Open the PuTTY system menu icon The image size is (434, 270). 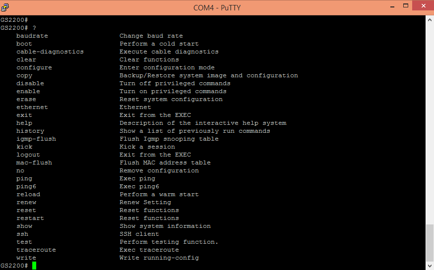pos(6,7)
